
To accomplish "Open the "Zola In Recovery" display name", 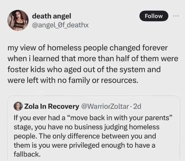I will pyautogui.click(x=51, y=106).
